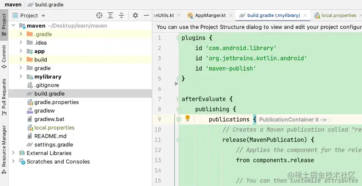Toggle the Commit tool window
The image size is (362, 186).
pos(4,56)
